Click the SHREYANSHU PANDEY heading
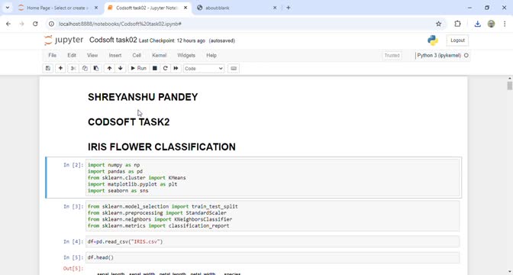Viewport: 513px width, 275px height. pos(143,97)
